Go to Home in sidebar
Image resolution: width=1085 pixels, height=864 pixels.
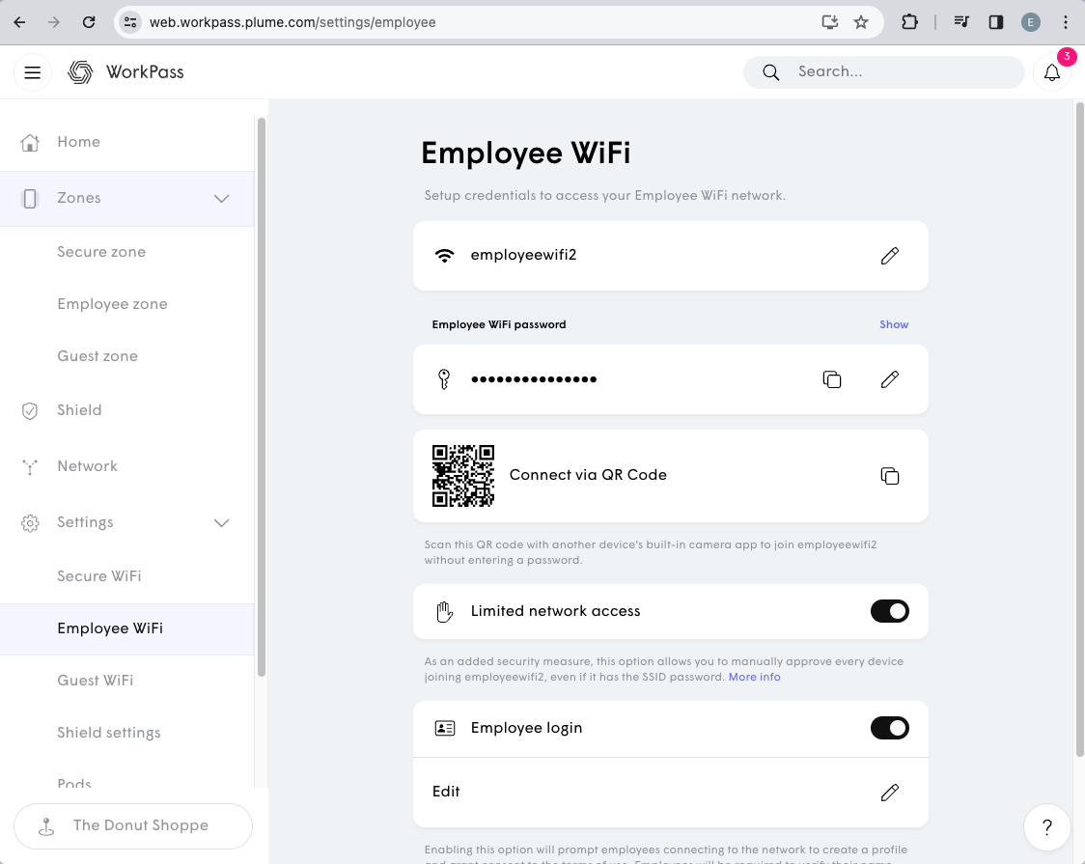(127, 142)
